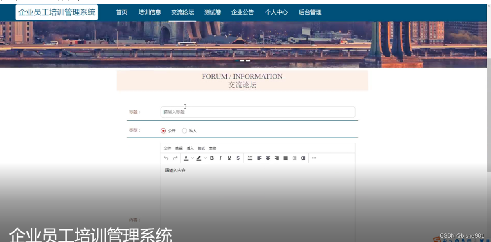Viewport: 491px width, 242px height.
Task: Undo the last edit in the editor
Action: pos(166,158)
